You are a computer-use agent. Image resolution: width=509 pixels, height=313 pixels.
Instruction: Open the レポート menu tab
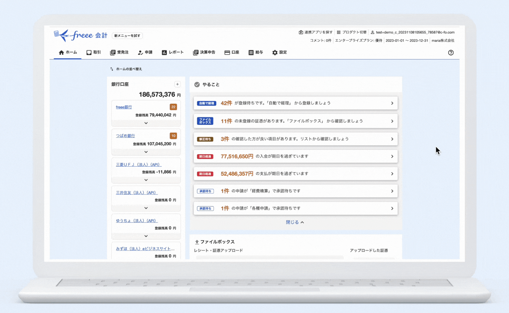pyautogui.click(x=173, y=52)
